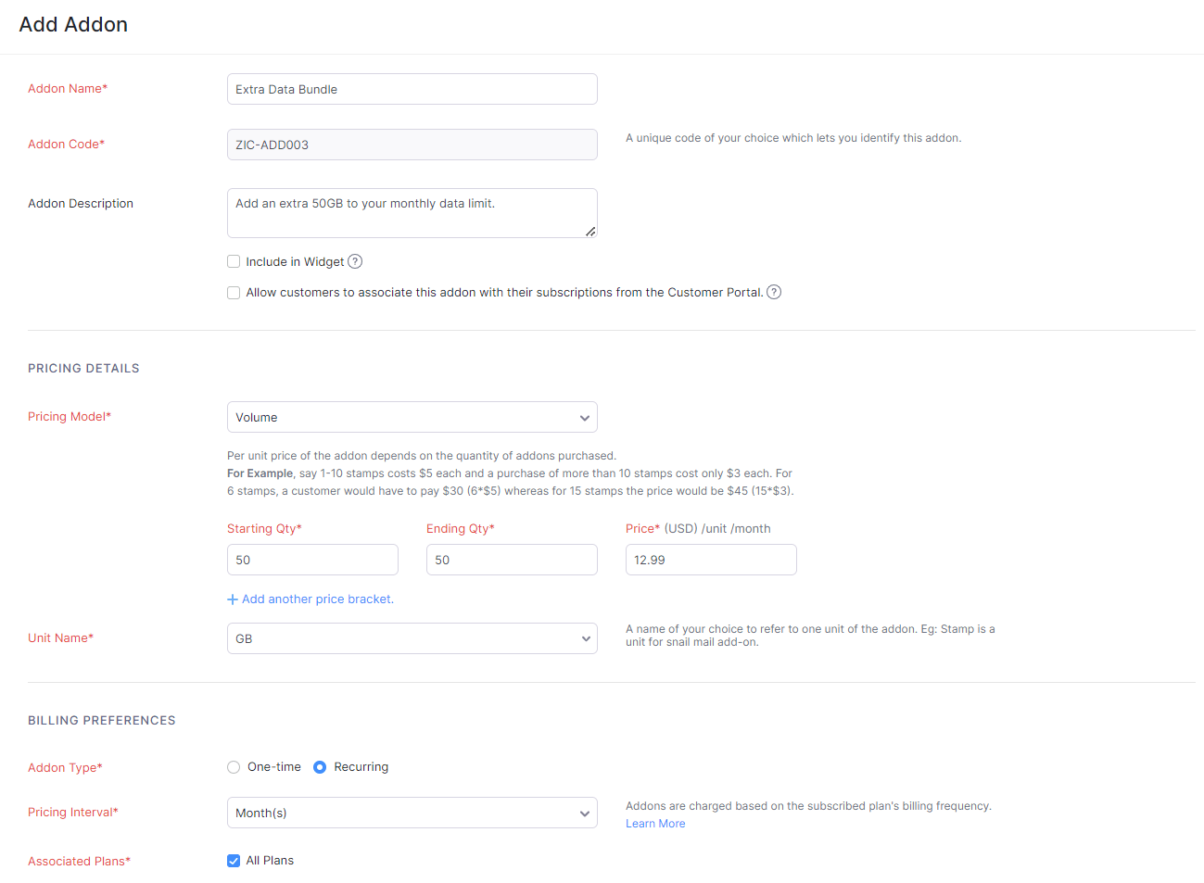Click the Pricing Interval* label
1204x883 pixels.
(x=73, y=812)
